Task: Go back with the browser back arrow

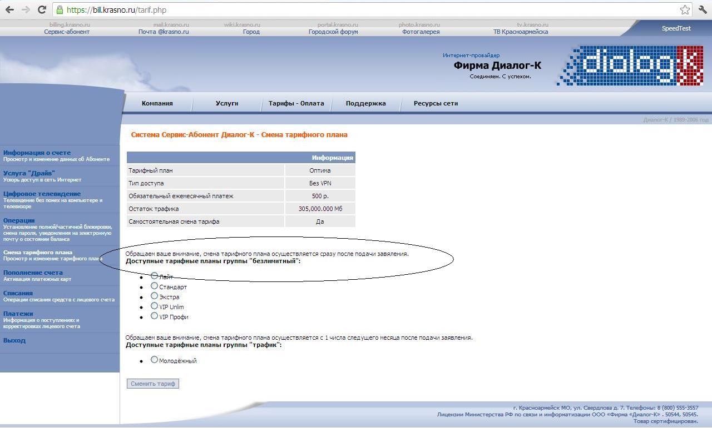Action: pyautogui.click(x=9, y=9)
